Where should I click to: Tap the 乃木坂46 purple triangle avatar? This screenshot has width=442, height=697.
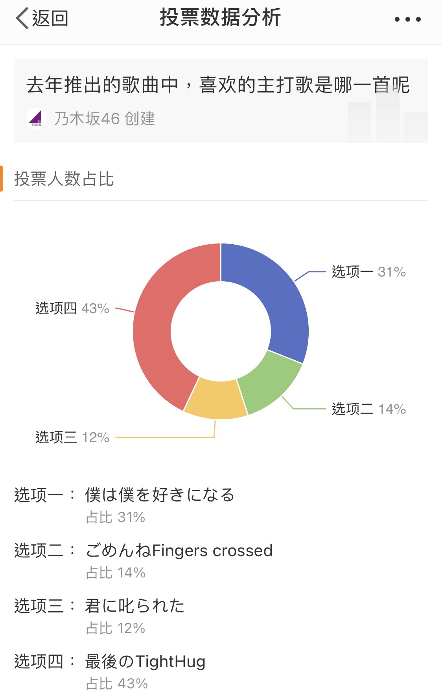point(36,118)
